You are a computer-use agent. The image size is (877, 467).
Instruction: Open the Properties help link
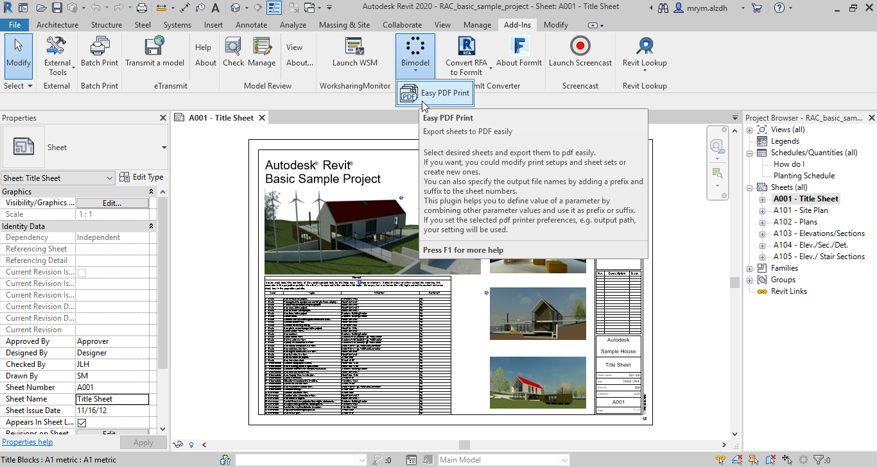28,442
